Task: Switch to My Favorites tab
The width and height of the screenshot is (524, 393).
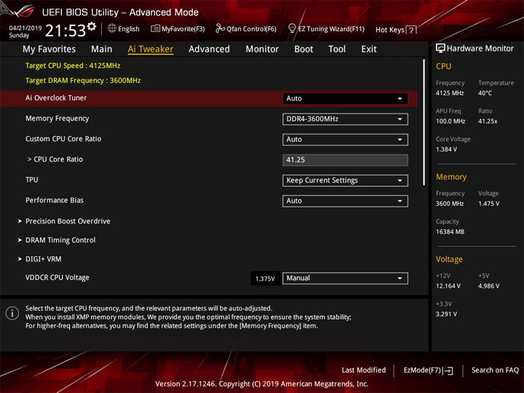Action: [x=49, y=49]
